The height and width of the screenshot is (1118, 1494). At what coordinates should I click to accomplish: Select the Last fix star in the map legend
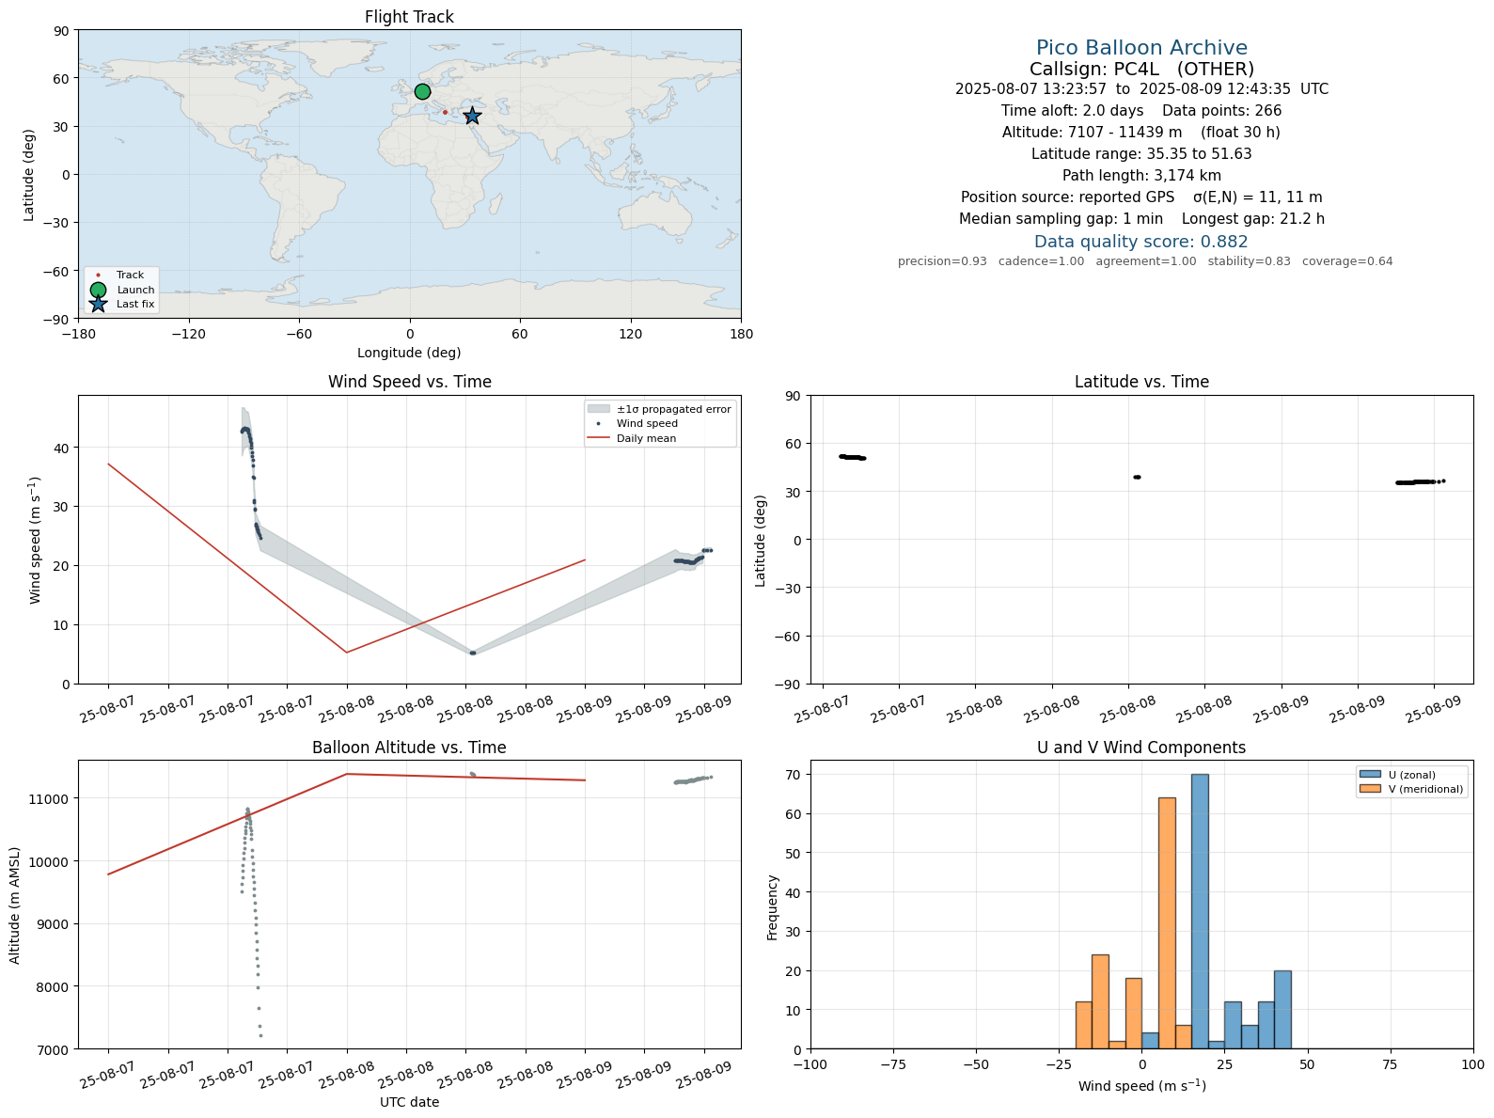[98, 304]
